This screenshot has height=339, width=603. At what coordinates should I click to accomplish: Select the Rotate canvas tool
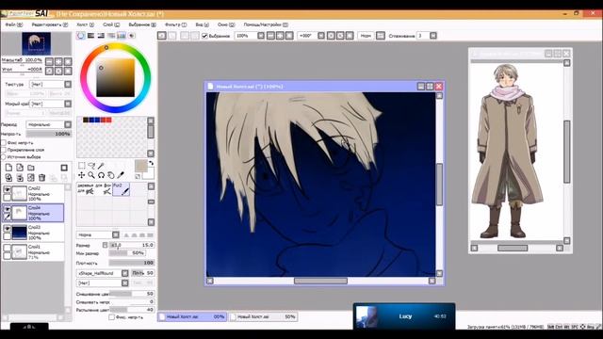pyautogui.click(x=101, y=175)
